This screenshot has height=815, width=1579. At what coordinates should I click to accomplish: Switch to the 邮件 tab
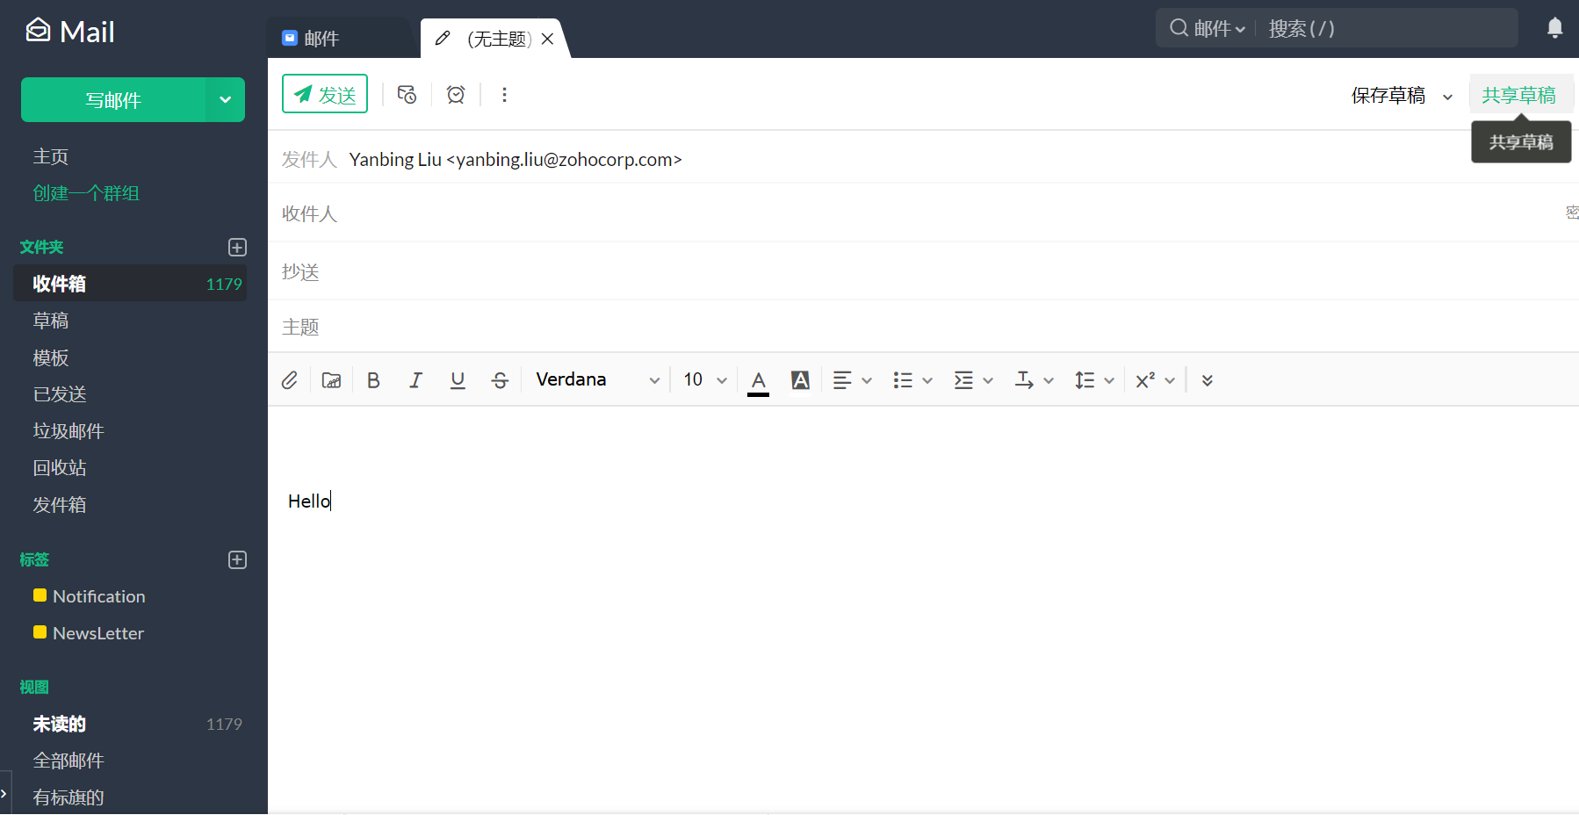[x=321, y=37]
